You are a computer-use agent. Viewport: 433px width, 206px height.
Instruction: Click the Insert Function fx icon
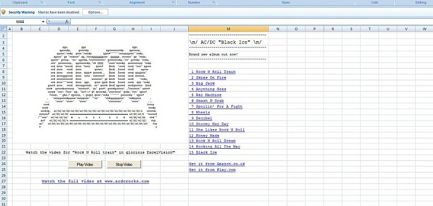[67, 22]
